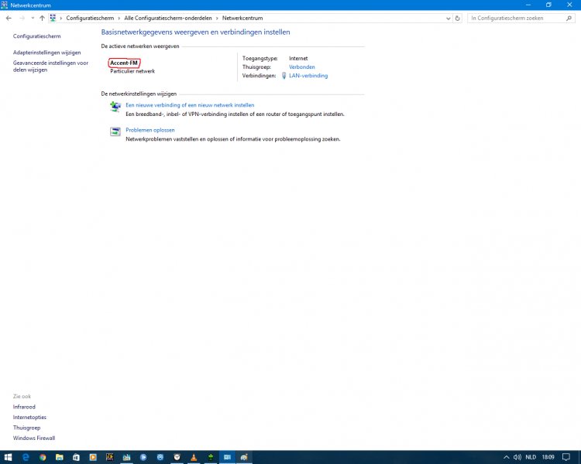Launch VLC media player from taskbar
The width and height of the screenshot is (581, 464).
(x=194, y=457)
